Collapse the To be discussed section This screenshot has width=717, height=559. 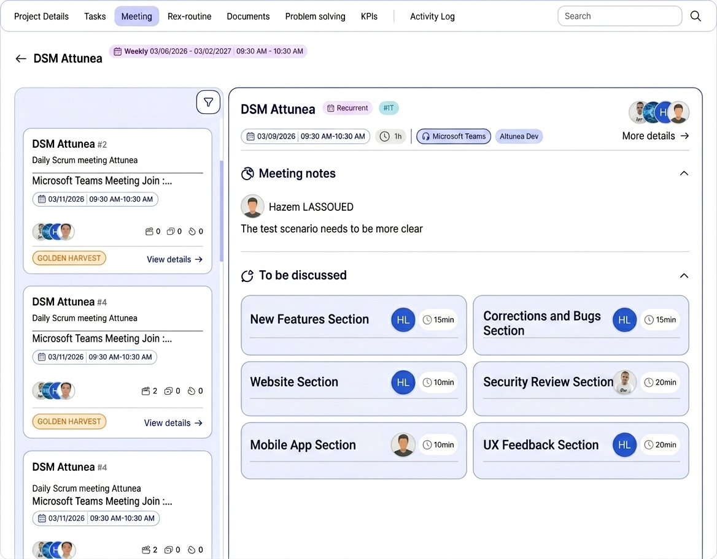(684, 276)
